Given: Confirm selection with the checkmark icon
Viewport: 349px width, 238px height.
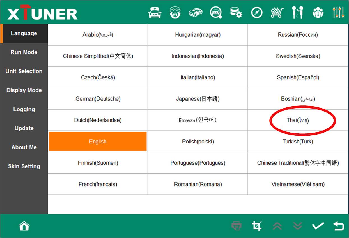Looking at the screenshot, I should pos(318,226).
